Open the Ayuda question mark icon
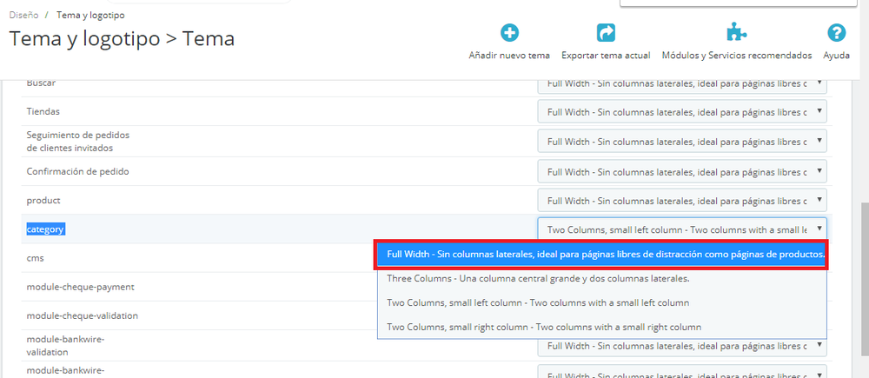The image size is (869, 378). click(x=836, y=33)
